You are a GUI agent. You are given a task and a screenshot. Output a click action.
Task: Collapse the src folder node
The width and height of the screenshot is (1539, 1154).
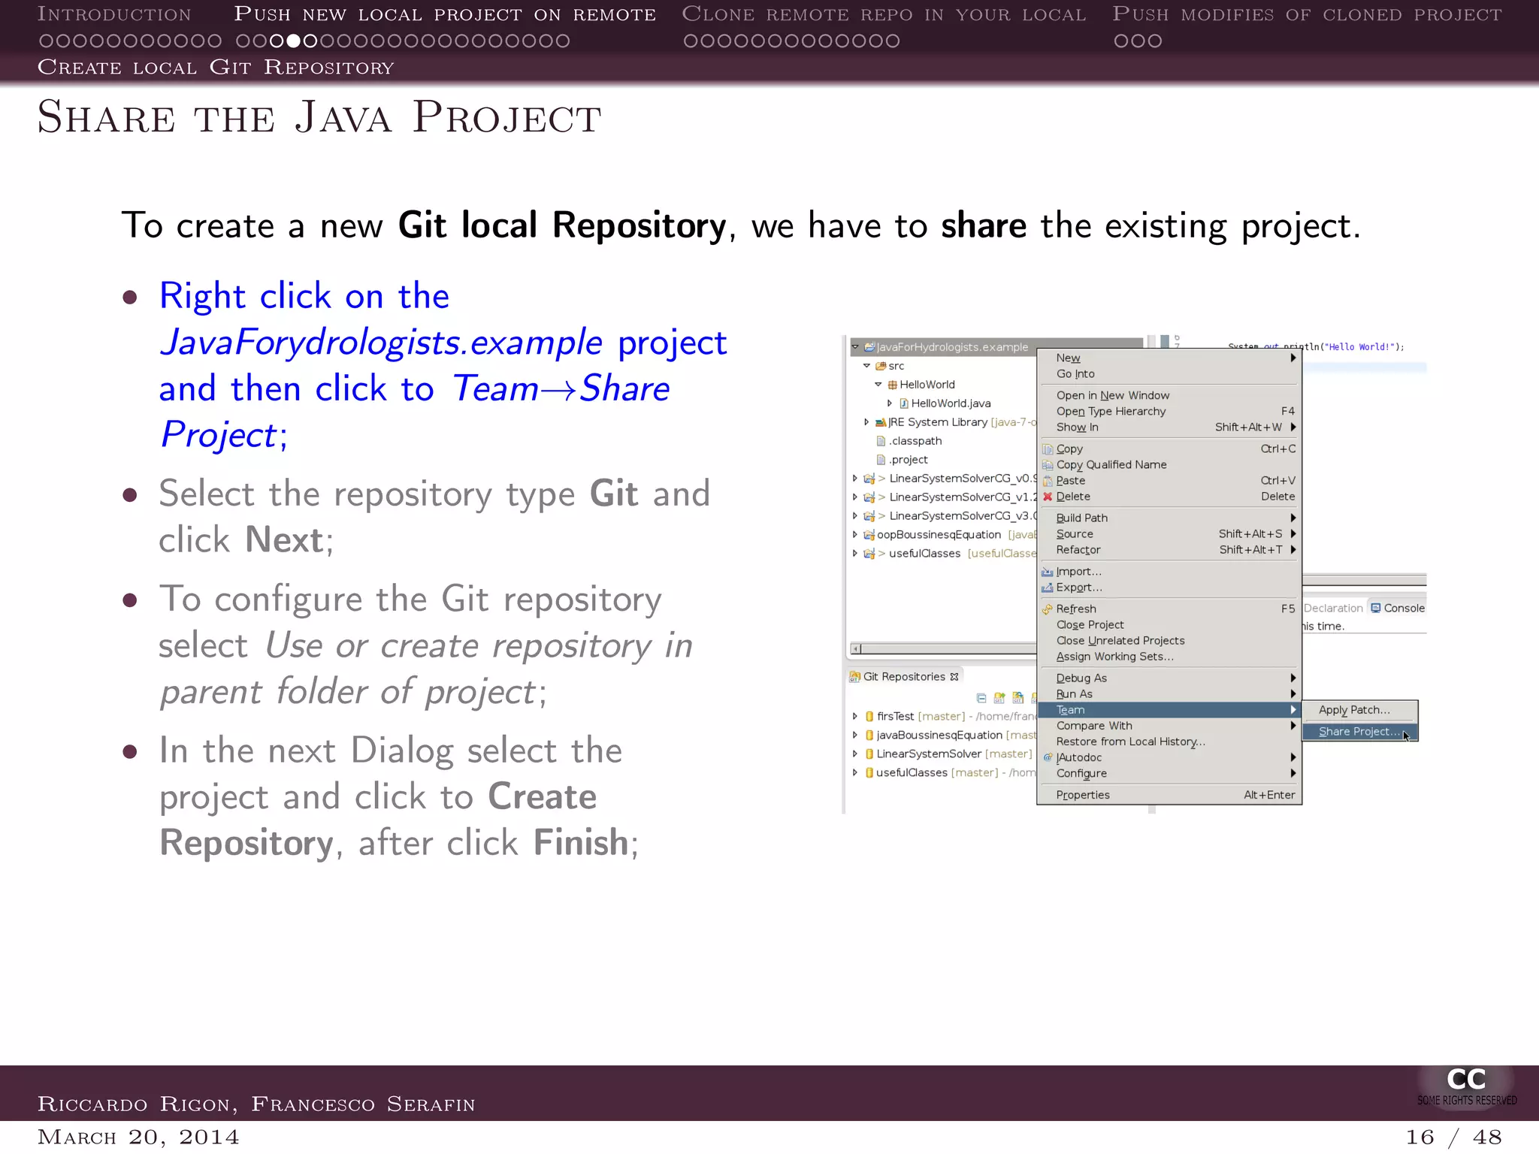coord(866,366)
